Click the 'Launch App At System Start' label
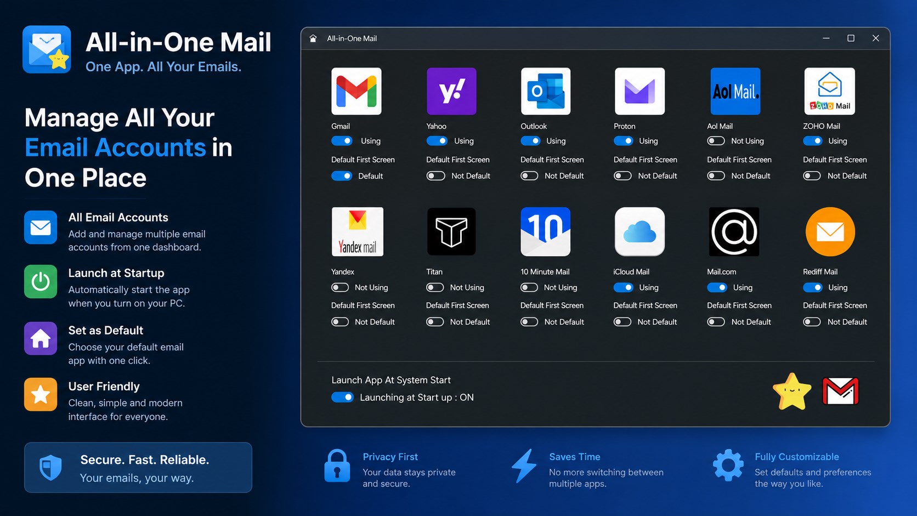 click(x=391, y=380)
